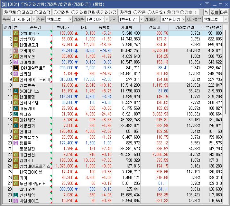Open the 종목 ETF+ETN filter dropdown
Viewport: 230px width, 206px height.
tap(34, 19)
